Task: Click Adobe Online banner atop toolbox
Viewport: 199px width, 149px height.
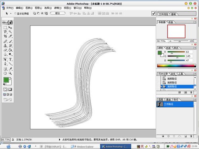Action: pyautogui.click(x=8, y=23)
